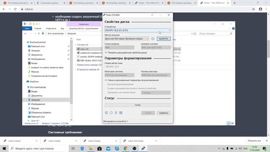Expand Ранее в этом месяце group

pos(76,65)
